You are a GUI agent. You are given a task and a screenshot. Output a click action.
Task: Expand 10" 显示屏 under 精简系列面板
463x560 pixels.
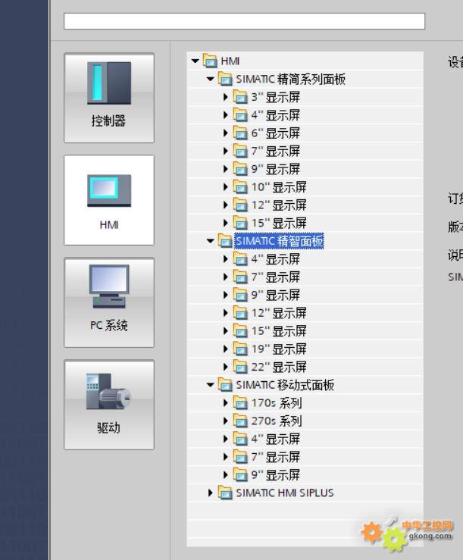point(225,186)
